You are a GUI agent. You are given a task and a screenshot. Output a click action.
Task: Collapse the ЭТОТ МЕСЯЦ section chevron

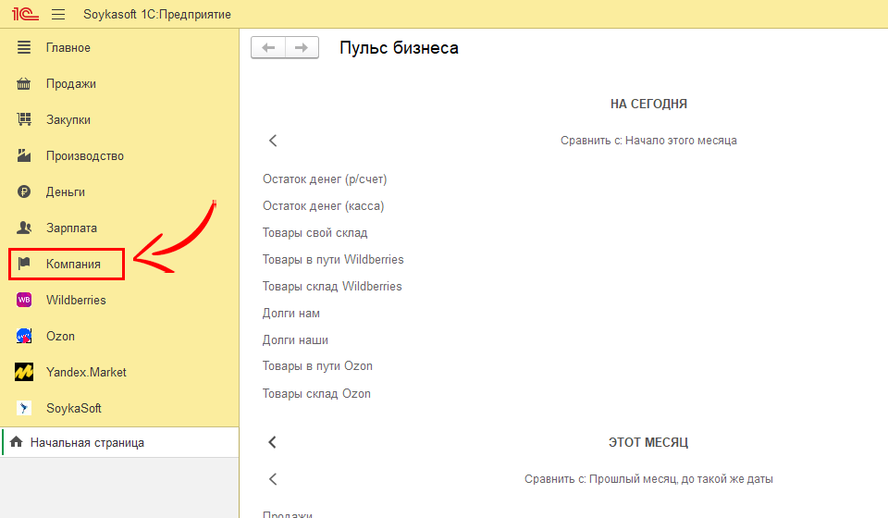[x=273, y=442]
